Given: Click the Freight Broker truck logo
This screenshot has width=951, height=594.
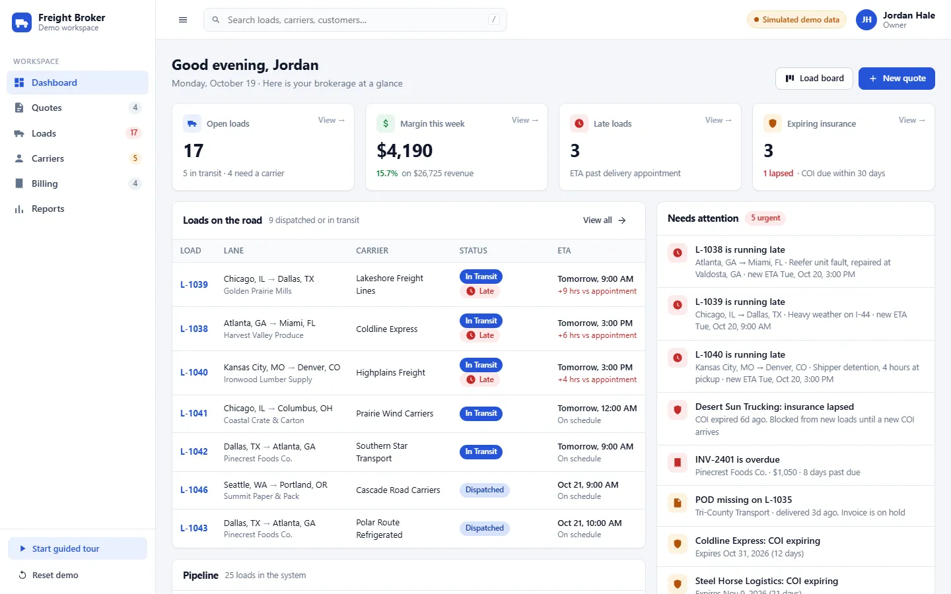Looking at the screenshot, I should (22, 22).
